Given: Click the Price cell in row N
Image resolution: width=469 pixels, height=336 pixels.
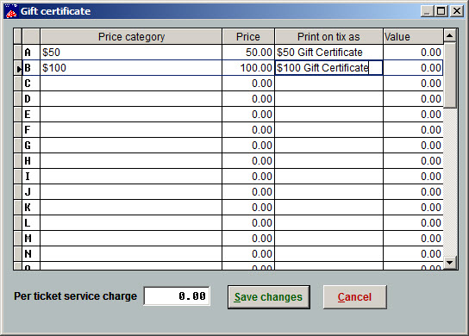Looking at the screenshot, I should coord(248,254).
